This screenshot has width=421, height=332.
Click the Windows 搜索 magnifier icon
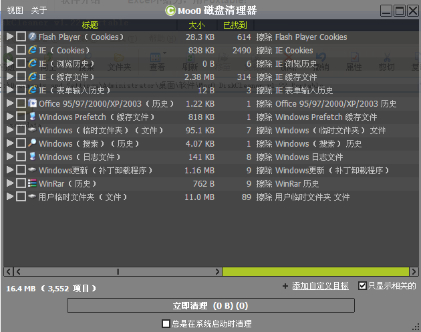click(32, 143)
